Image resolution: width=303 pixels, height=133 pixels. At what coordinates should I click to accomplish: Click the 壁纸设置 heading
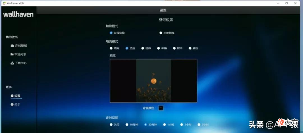tap(166, 20)
